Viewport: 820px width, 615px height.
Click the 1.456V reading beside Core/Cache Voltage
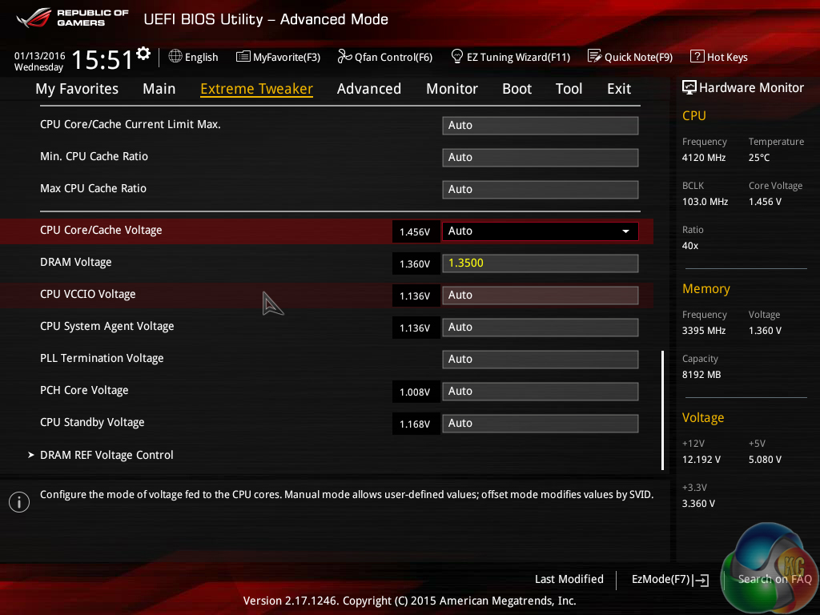pyautogui.click(x=416, y=231)
